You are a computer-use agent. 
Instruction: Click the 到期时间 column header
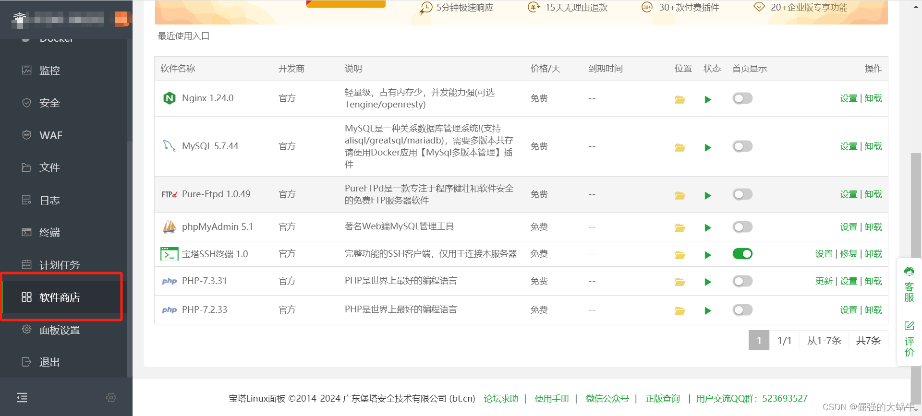pos(606,69)
